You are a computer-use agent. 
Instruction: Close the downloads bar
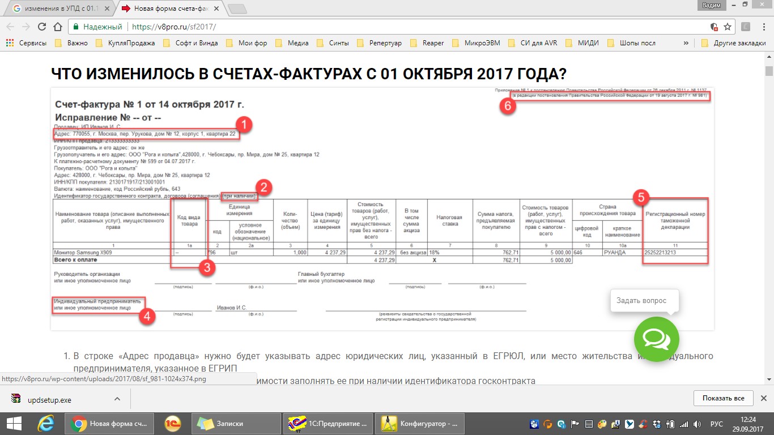763,398
